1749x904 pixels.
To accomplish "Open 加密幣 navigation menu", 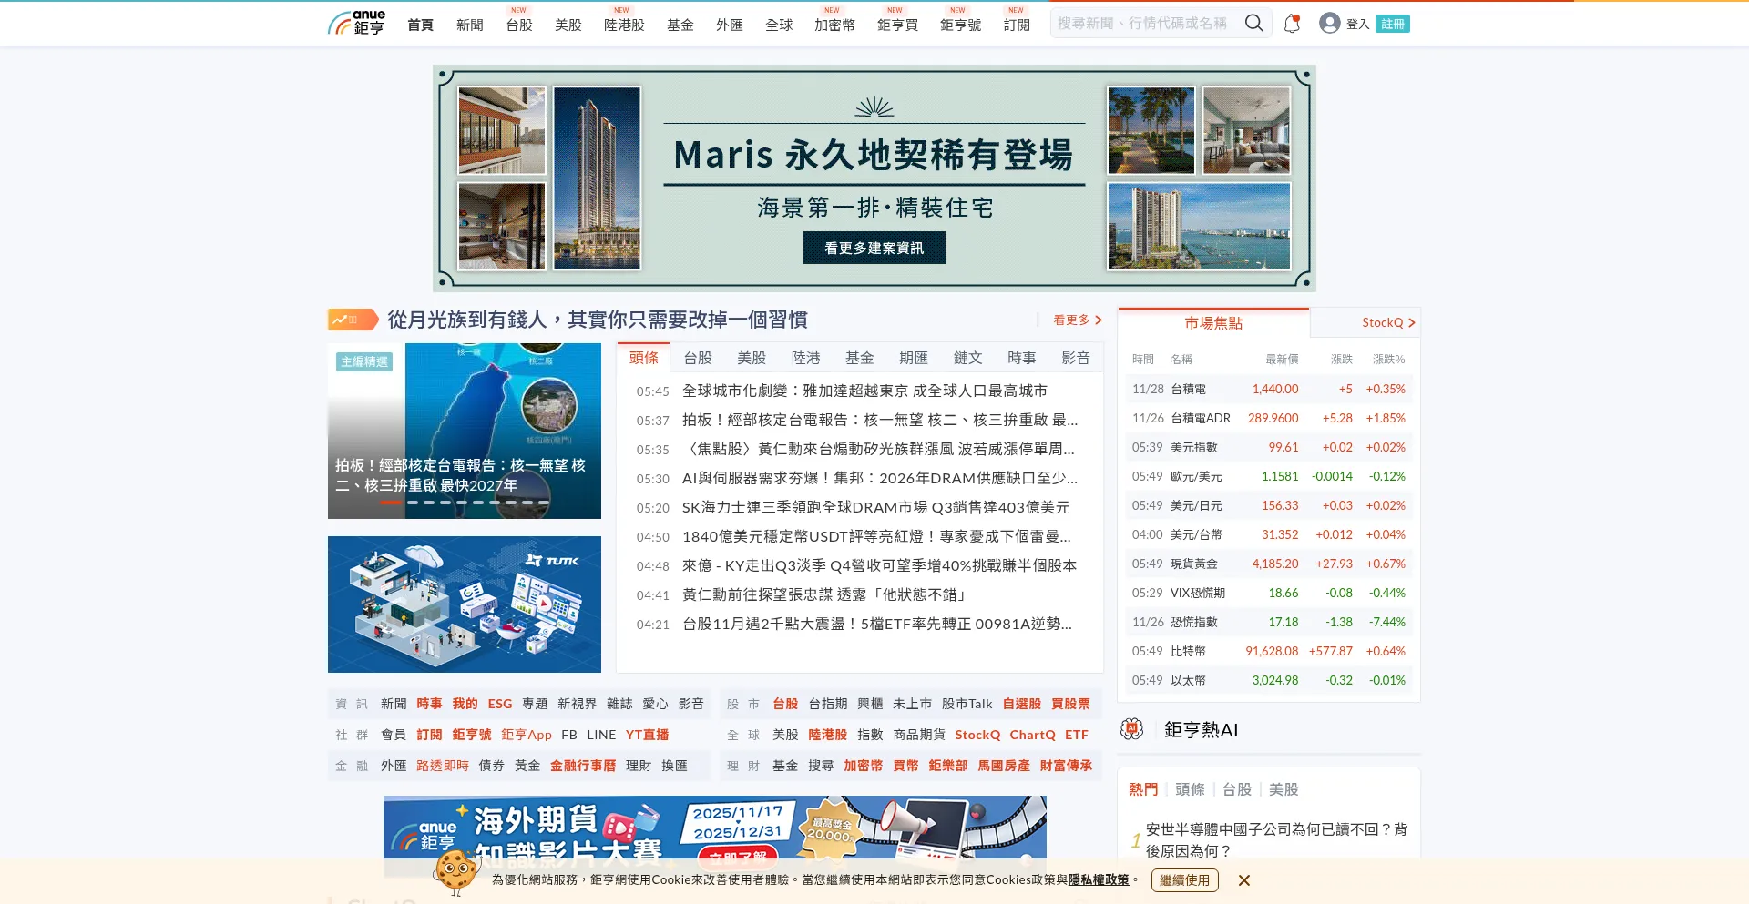I will click(834, 25).
